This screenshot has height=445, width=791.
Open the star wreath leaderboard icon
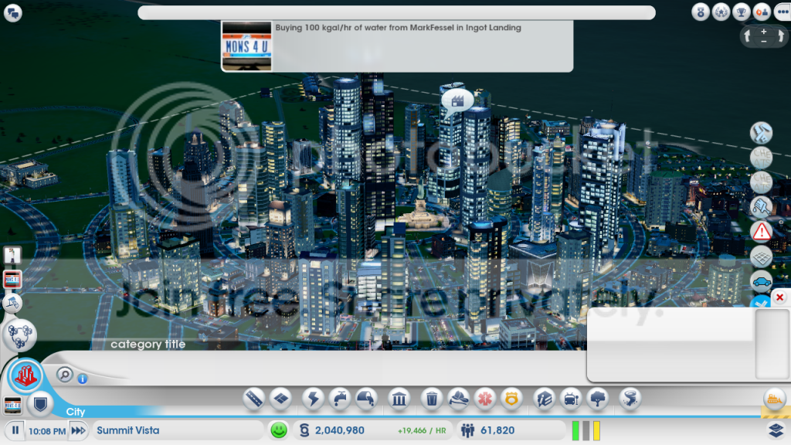pos(721,12)
